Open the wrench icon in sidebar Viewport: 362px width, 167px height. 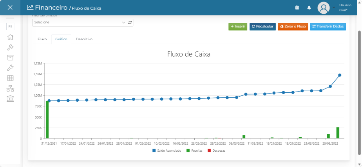point(10,68)
